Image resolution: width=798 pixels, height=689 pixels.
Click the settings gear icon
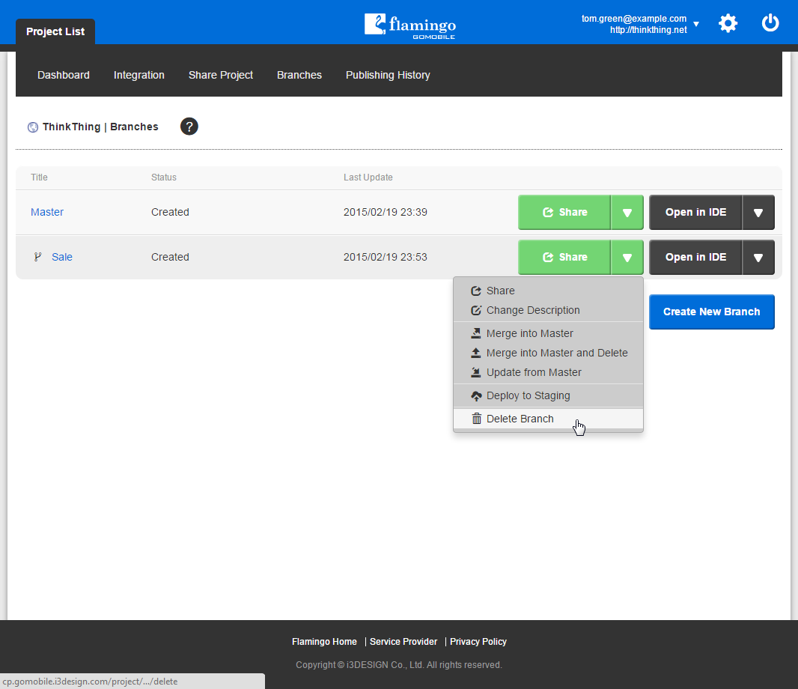728,23
